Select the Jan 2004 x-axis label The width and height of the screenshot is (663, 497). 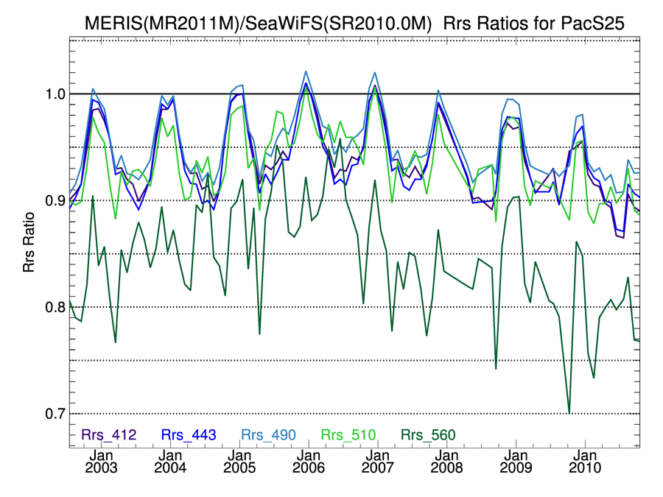point(170,462)
